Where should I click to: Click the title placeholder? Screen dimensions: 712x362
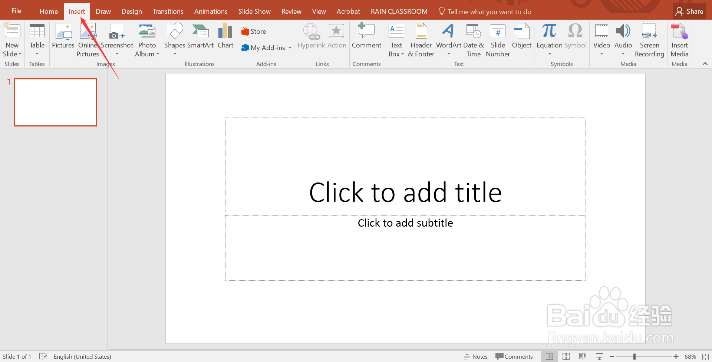(x=405, y=165)
